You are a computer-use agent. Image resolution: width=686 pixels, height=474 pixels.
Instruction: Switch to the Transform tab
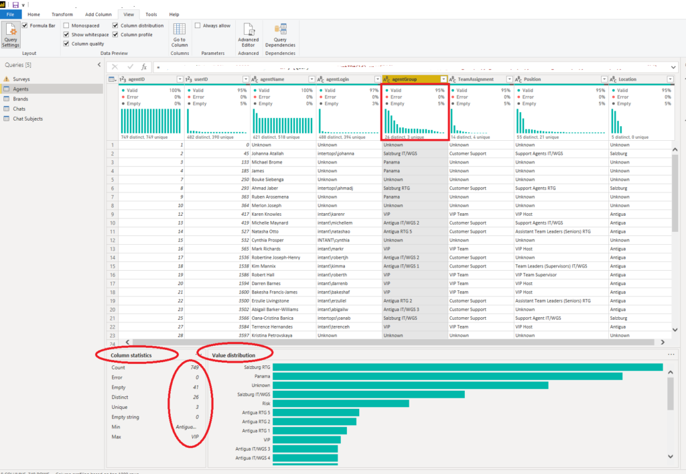(62, 15)
